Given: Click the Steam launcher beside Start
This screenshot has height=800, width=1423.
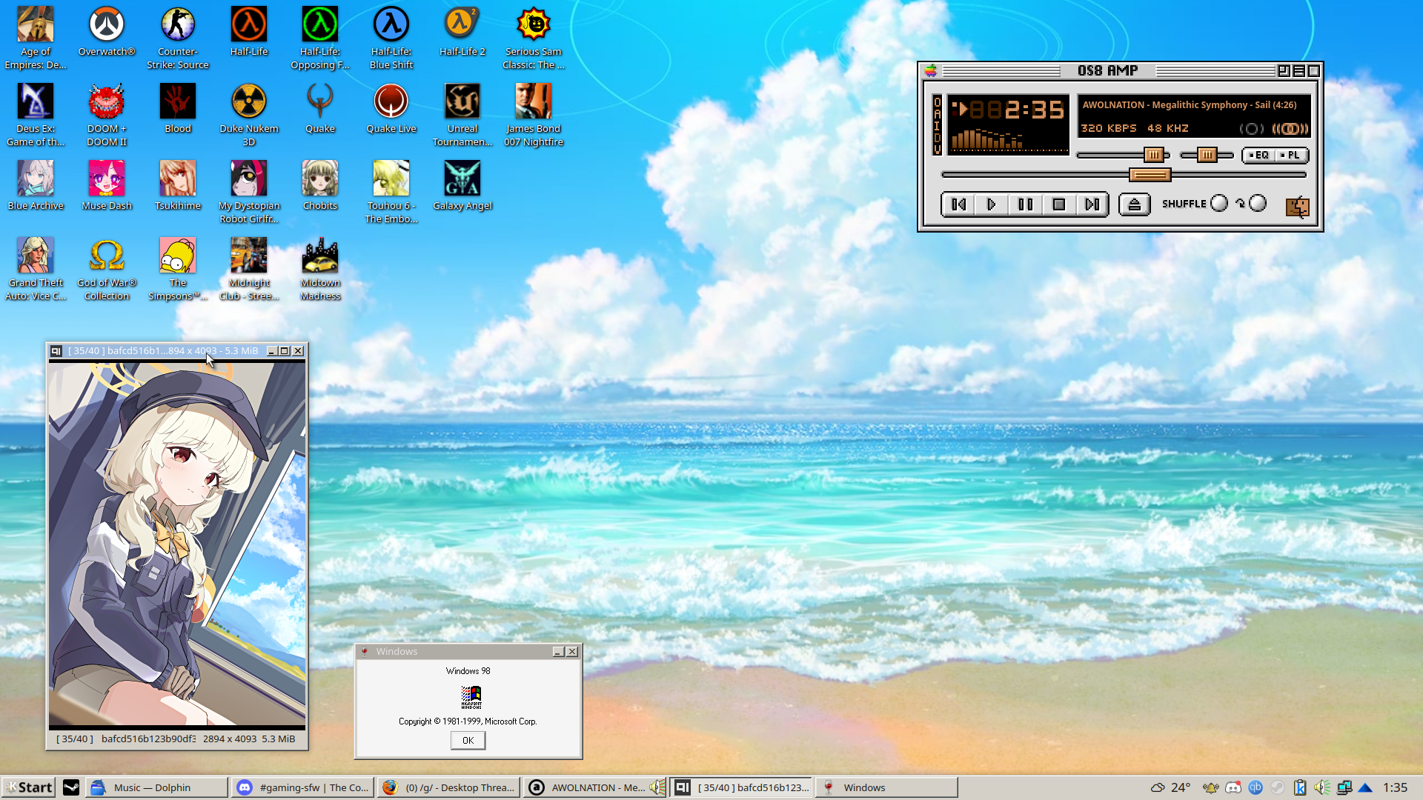Looking at the screenshot, I should (x=71, y=787).
